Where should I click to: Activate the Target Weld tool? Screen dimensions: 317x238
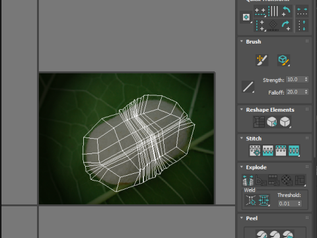tap(251, 200)
